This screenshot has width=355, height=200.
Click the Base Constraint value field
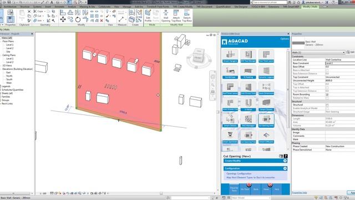click(340, 63)
